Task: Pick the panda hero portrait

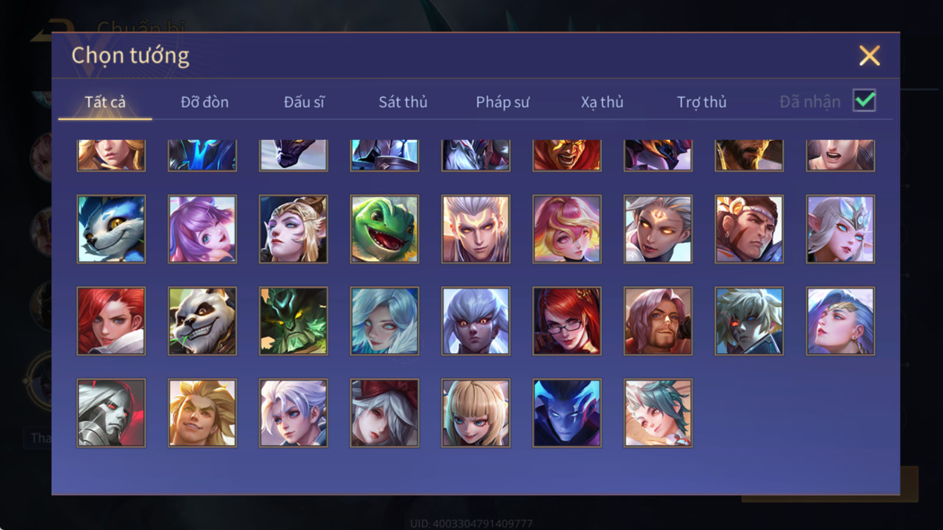Action: [x=202, y=321]
